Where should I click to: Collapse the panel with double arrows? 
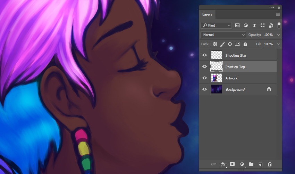[272, 8]
